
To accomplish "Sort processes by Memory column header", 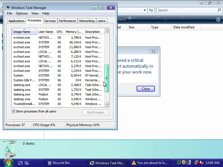I will pyautogui.click(x=74, y=32).
